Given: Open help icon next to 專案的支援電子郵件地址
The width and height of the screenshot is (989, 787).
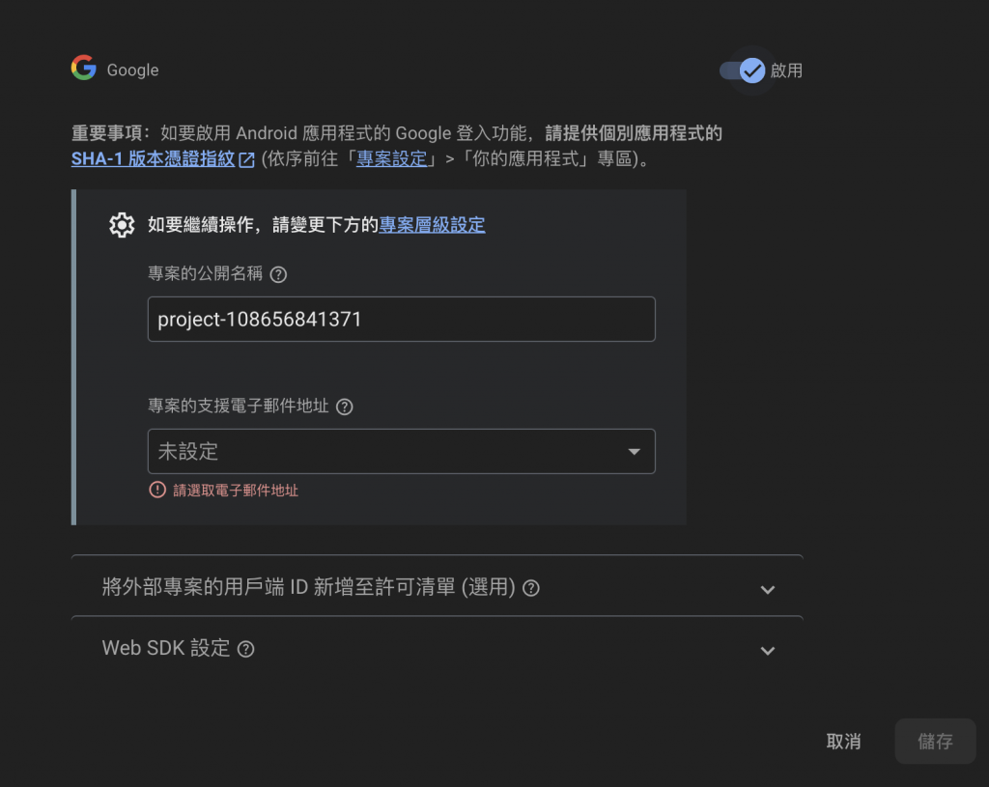Looking at the screenshot, I should (x=345, y=407).
